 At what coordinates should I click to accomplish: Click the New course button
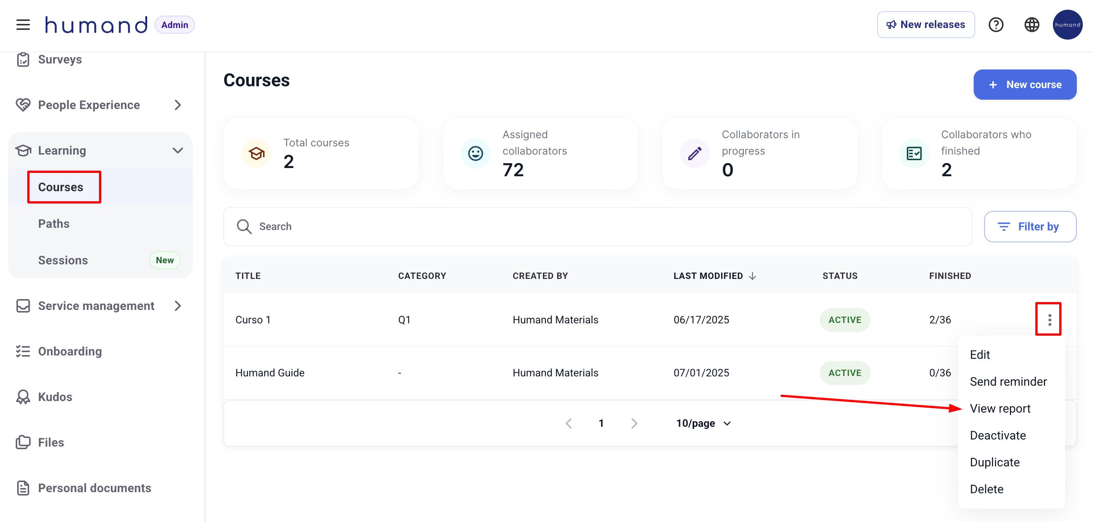click(1025, 84)
